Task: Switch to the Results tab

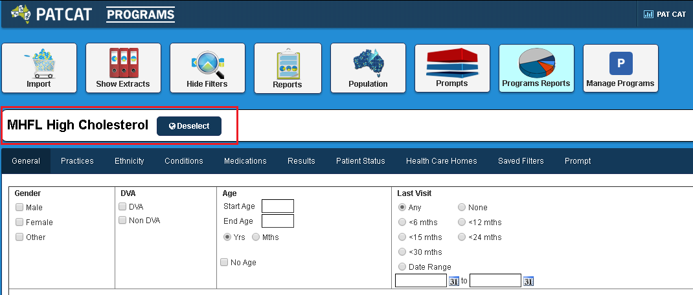Action: [301, 160]
